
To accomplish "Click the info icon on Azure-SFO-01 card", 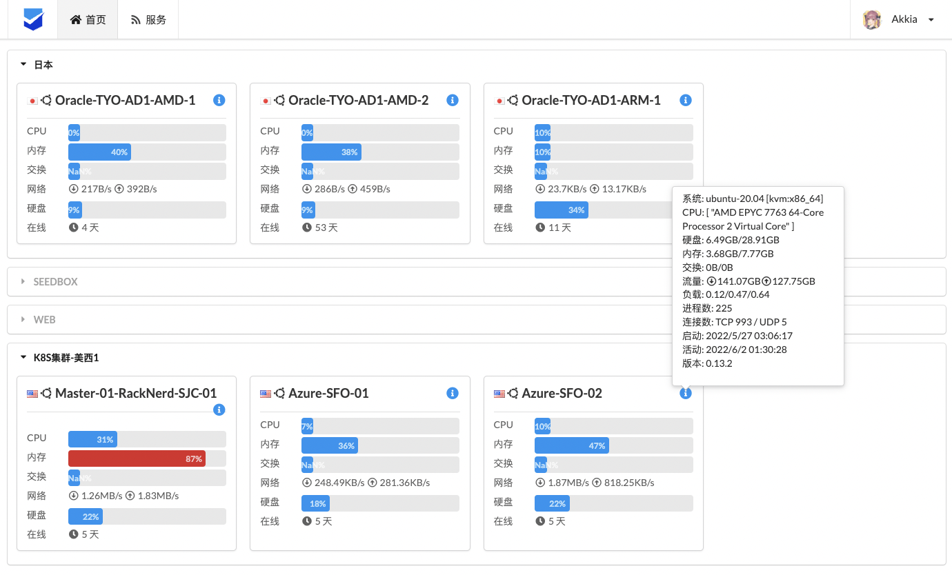I will coord(453,393).
